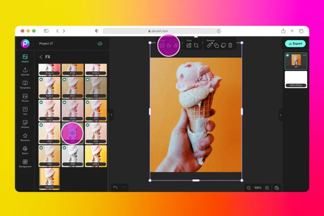The height and width of the screenshot is (216, 324).
Task: Expand the right layers panel arrow
Action: pos(280,115)
